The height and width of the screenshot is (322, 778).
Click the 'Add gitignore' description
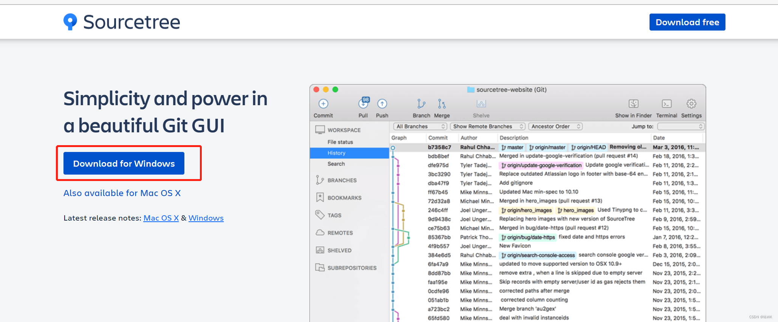tap(516, 183)
